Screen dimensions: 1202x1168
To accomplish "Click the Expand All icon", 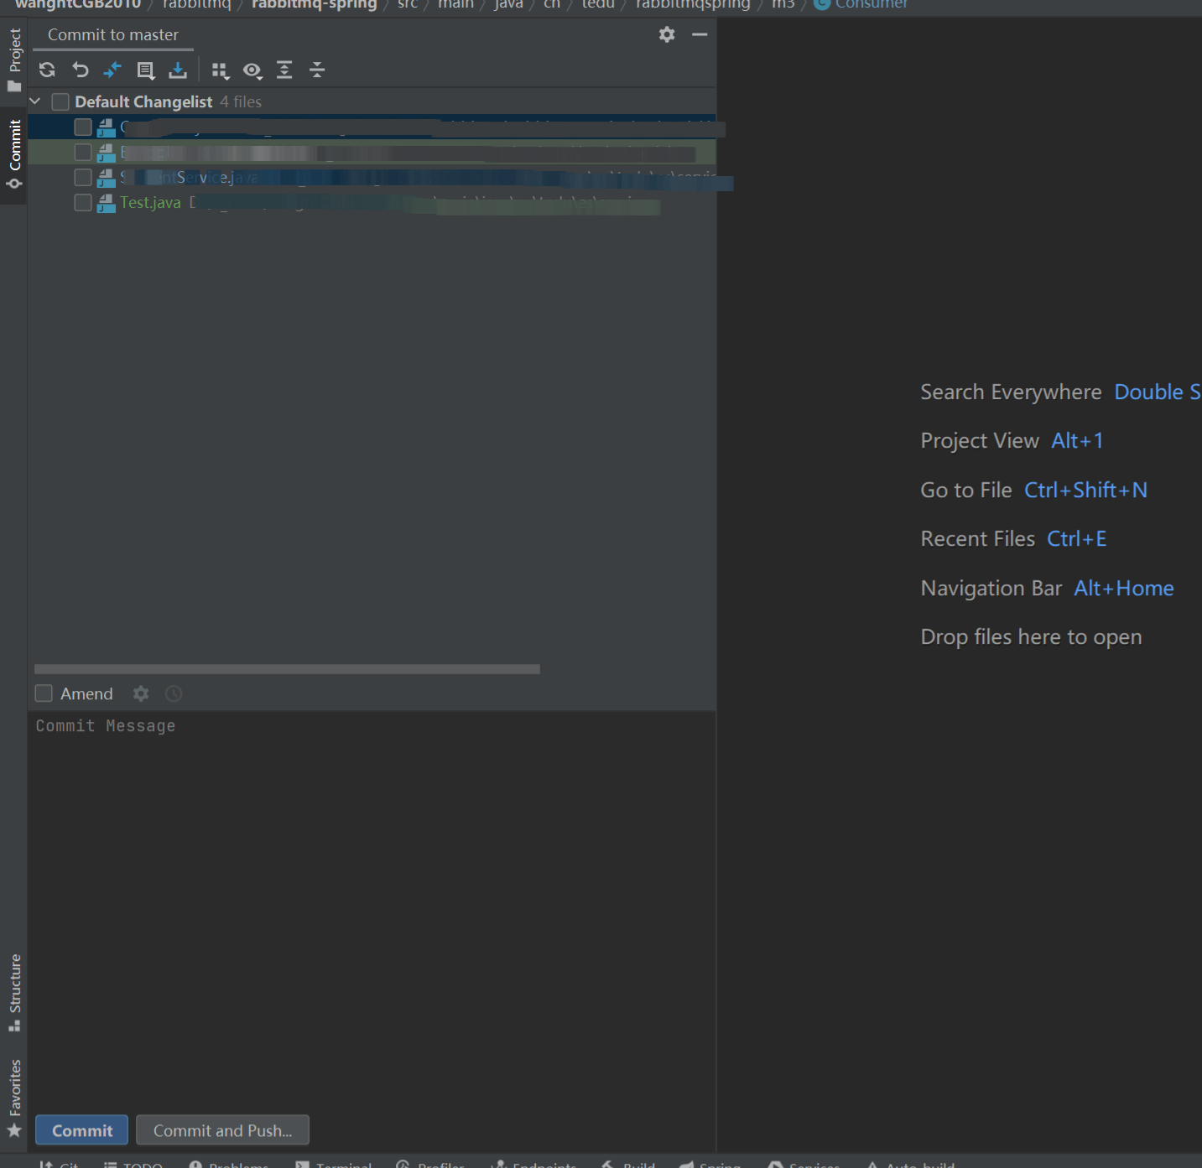I will [x=284, y=70].
